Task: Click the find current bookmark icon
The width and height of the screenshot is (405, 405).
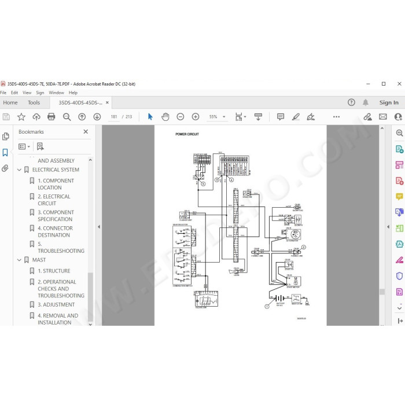Action: pyautogui.click(x=41, y=147)
